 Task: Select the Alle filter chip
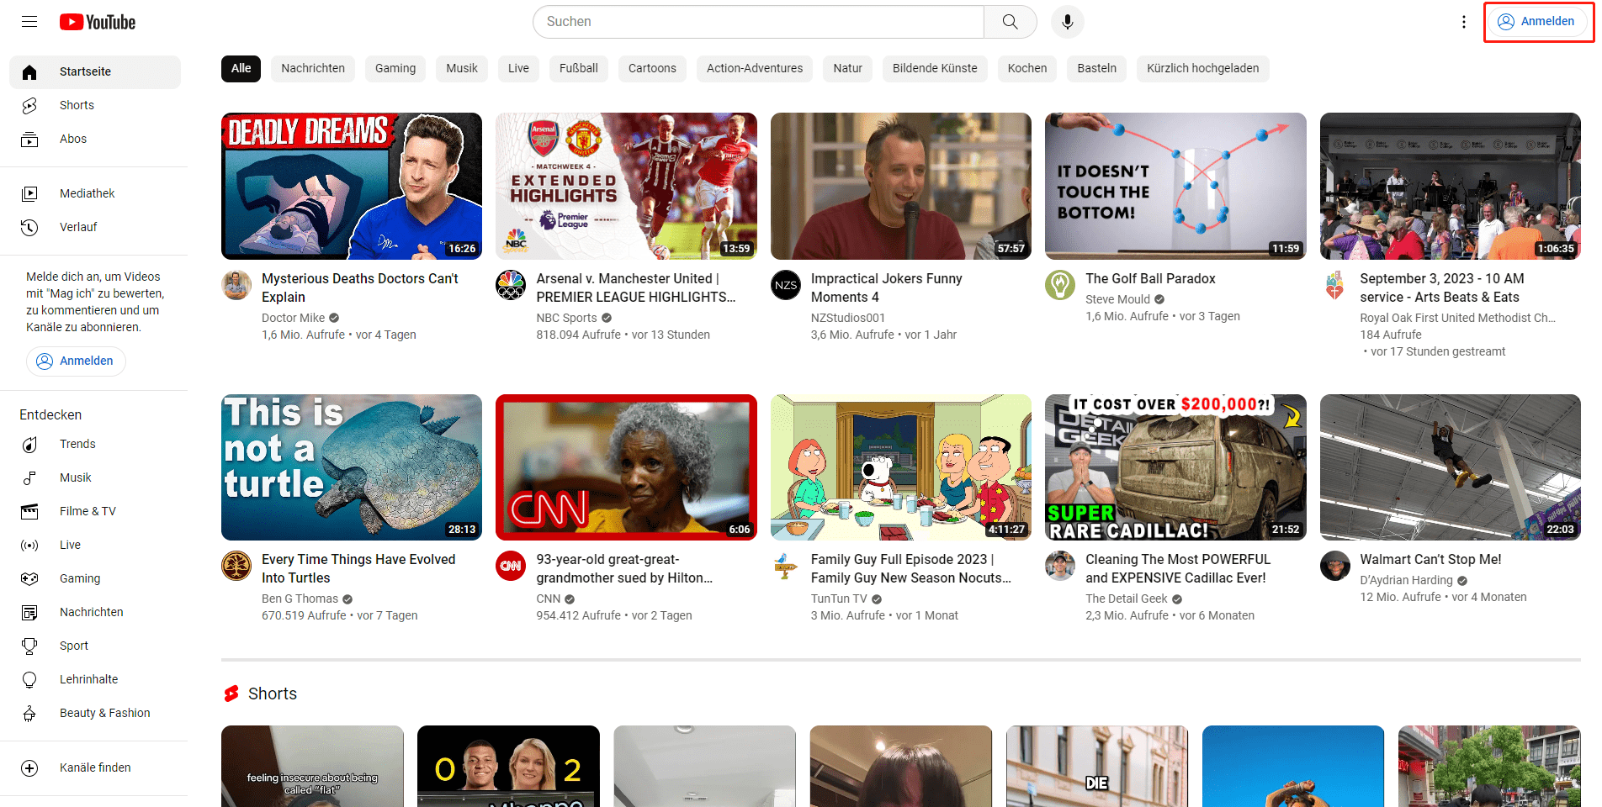click(241, 68)
